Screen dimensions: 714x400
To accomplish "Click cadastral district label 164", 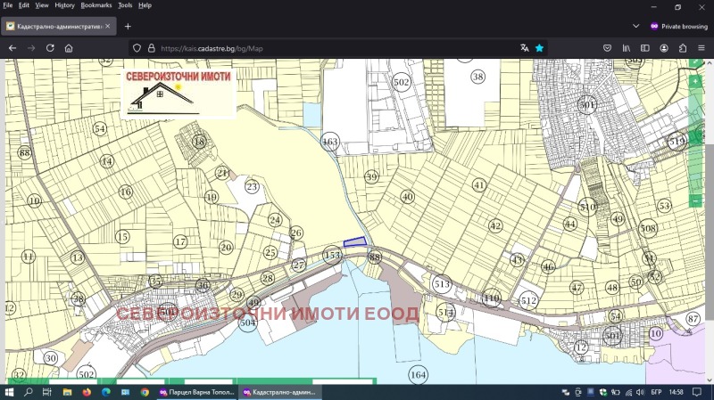I will tap(418, 375).
